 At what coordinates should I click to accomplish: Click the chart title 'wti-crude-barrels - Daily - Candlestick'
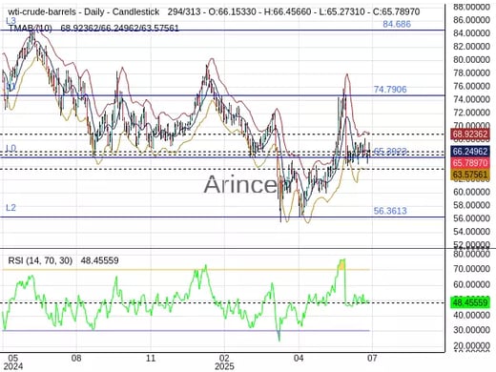pos(84,12)
